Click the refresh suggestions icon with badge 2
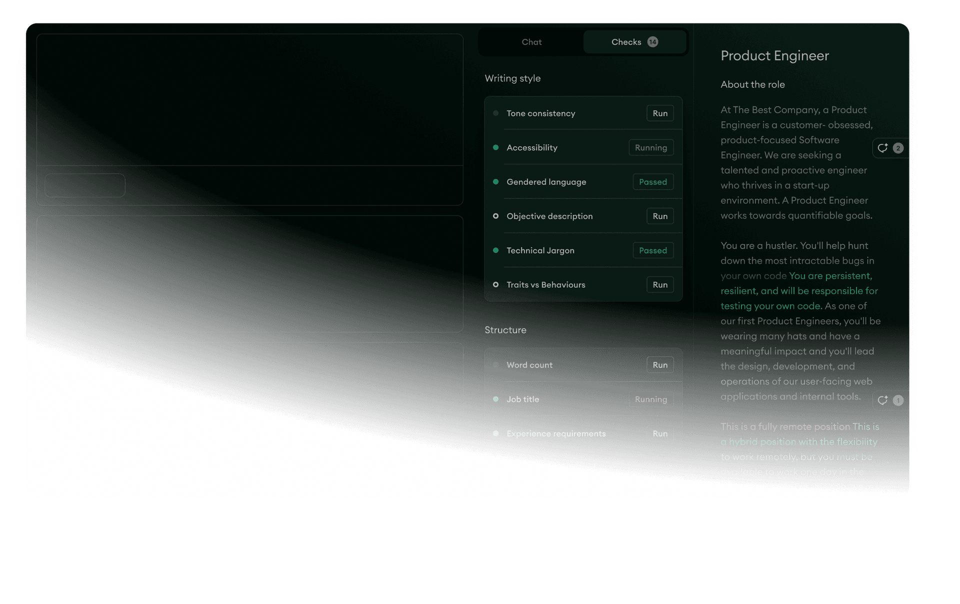Viewport: 960px width, 604px height. click(x=884, y=148)
